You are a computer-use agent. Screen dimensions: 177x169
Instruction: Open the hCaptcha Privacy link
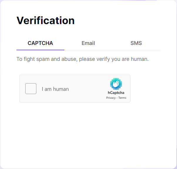(111, 98)
